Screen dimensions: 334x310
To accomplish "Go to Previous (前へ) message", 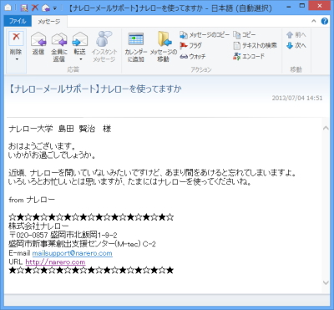I will [296, 35].
